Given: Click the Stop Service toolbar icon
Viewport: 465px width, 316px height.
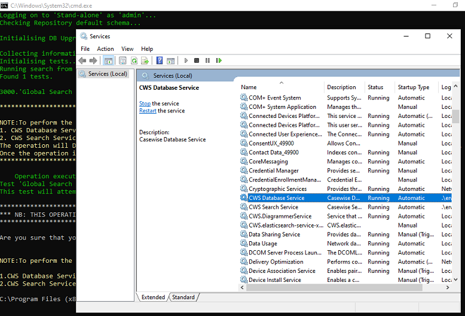Looking at the screenshot, I should (x=197, y=60).
